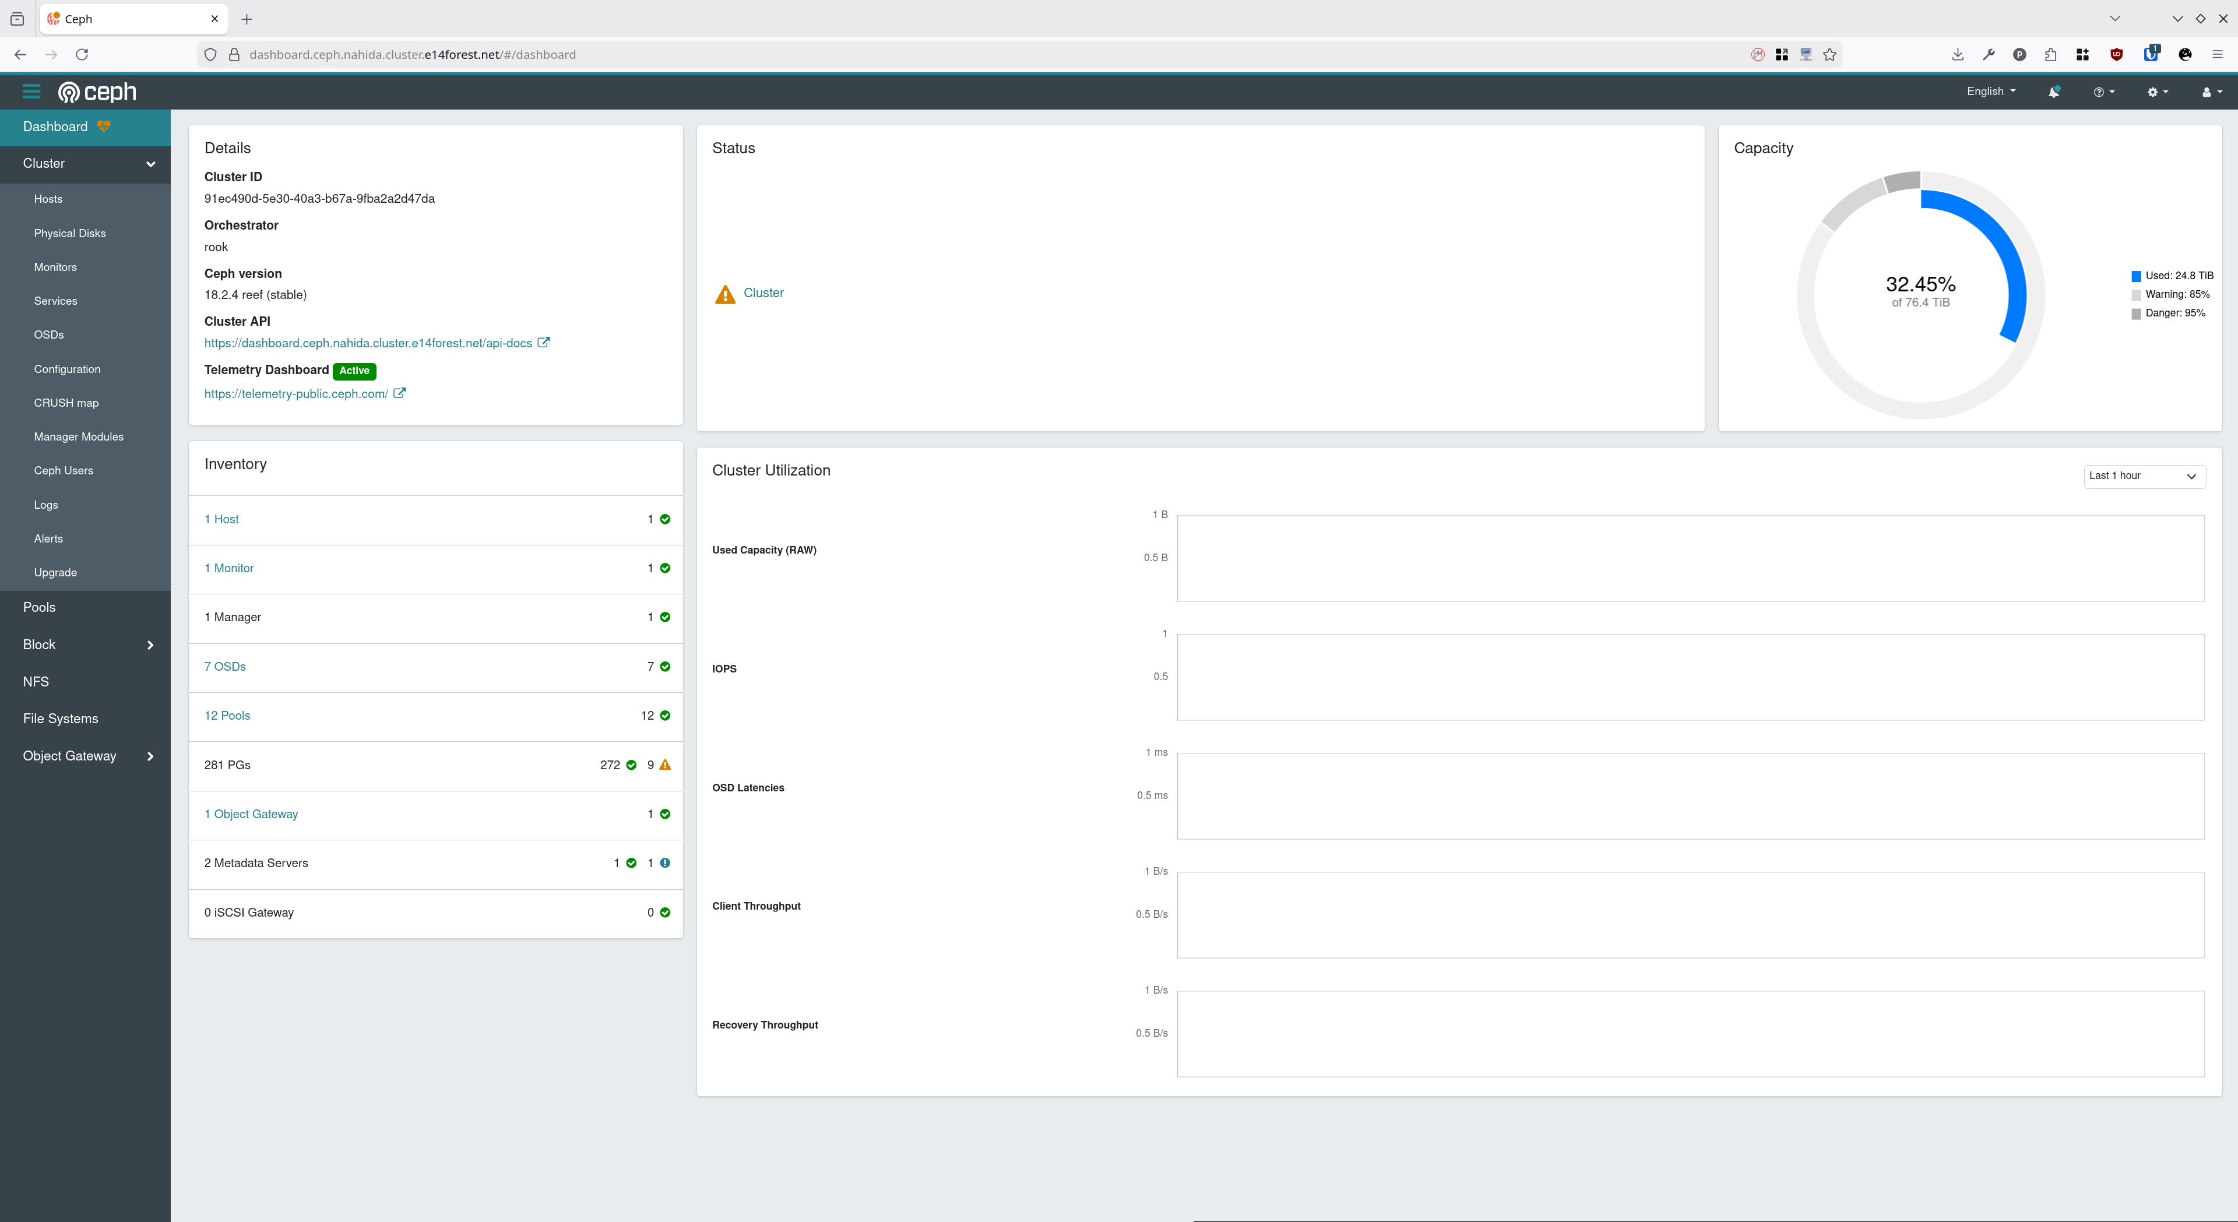Screen dimensions: 2238x1222
Task: Click the hamburger menu icon to toggle sidebar
Action: click(x=31, y=91)
